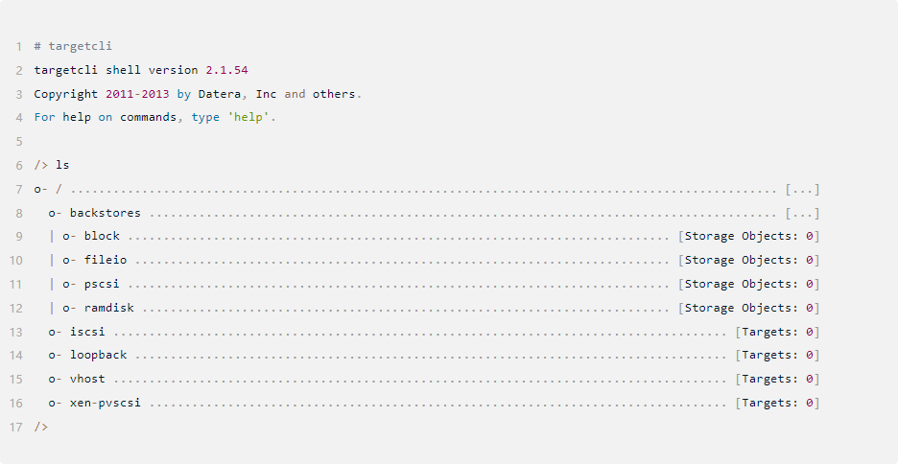This screenshot has width=898, height=464.
Task: Click the backstores [...] bracket indicator
Action: 802,213
